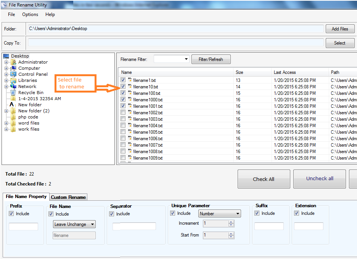The image size is (357, 259).
Task: Click the Libraries icon in the sidebar
Action: click(x=14, y=80)
